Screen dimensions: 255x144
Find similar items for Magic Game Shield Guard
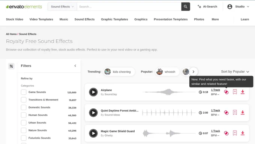[x=226, y=133]
